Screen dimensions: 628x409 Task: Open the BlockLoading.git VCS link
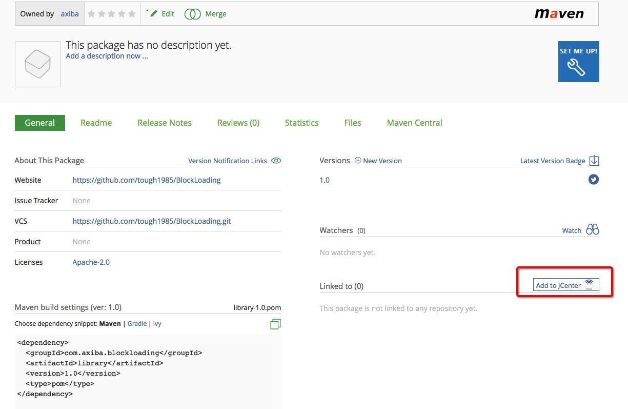[x=152, y=221]
